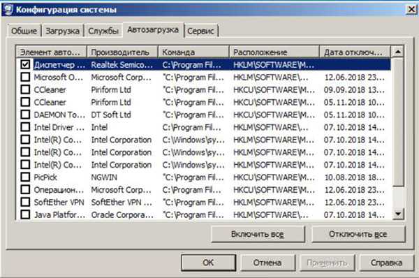Click the Включить все button
Screen dimensions: 419x278
coord(258,234)
